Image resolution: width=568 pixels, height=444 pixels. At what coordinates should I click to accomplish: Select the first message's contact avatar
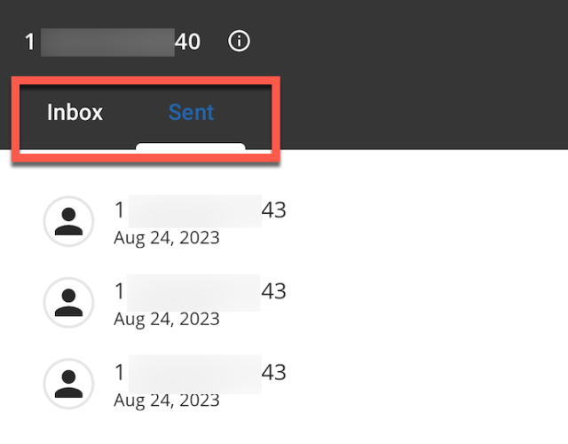point(69,221)
